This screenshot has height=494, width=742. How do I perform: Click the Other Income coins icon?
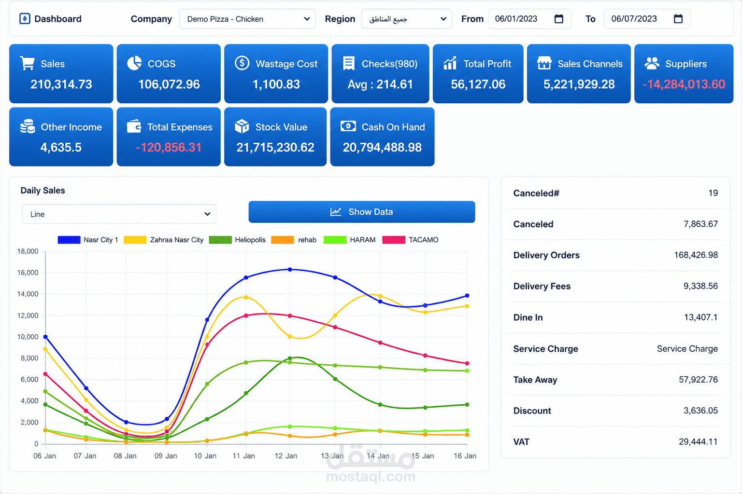[x=28, y=126]
